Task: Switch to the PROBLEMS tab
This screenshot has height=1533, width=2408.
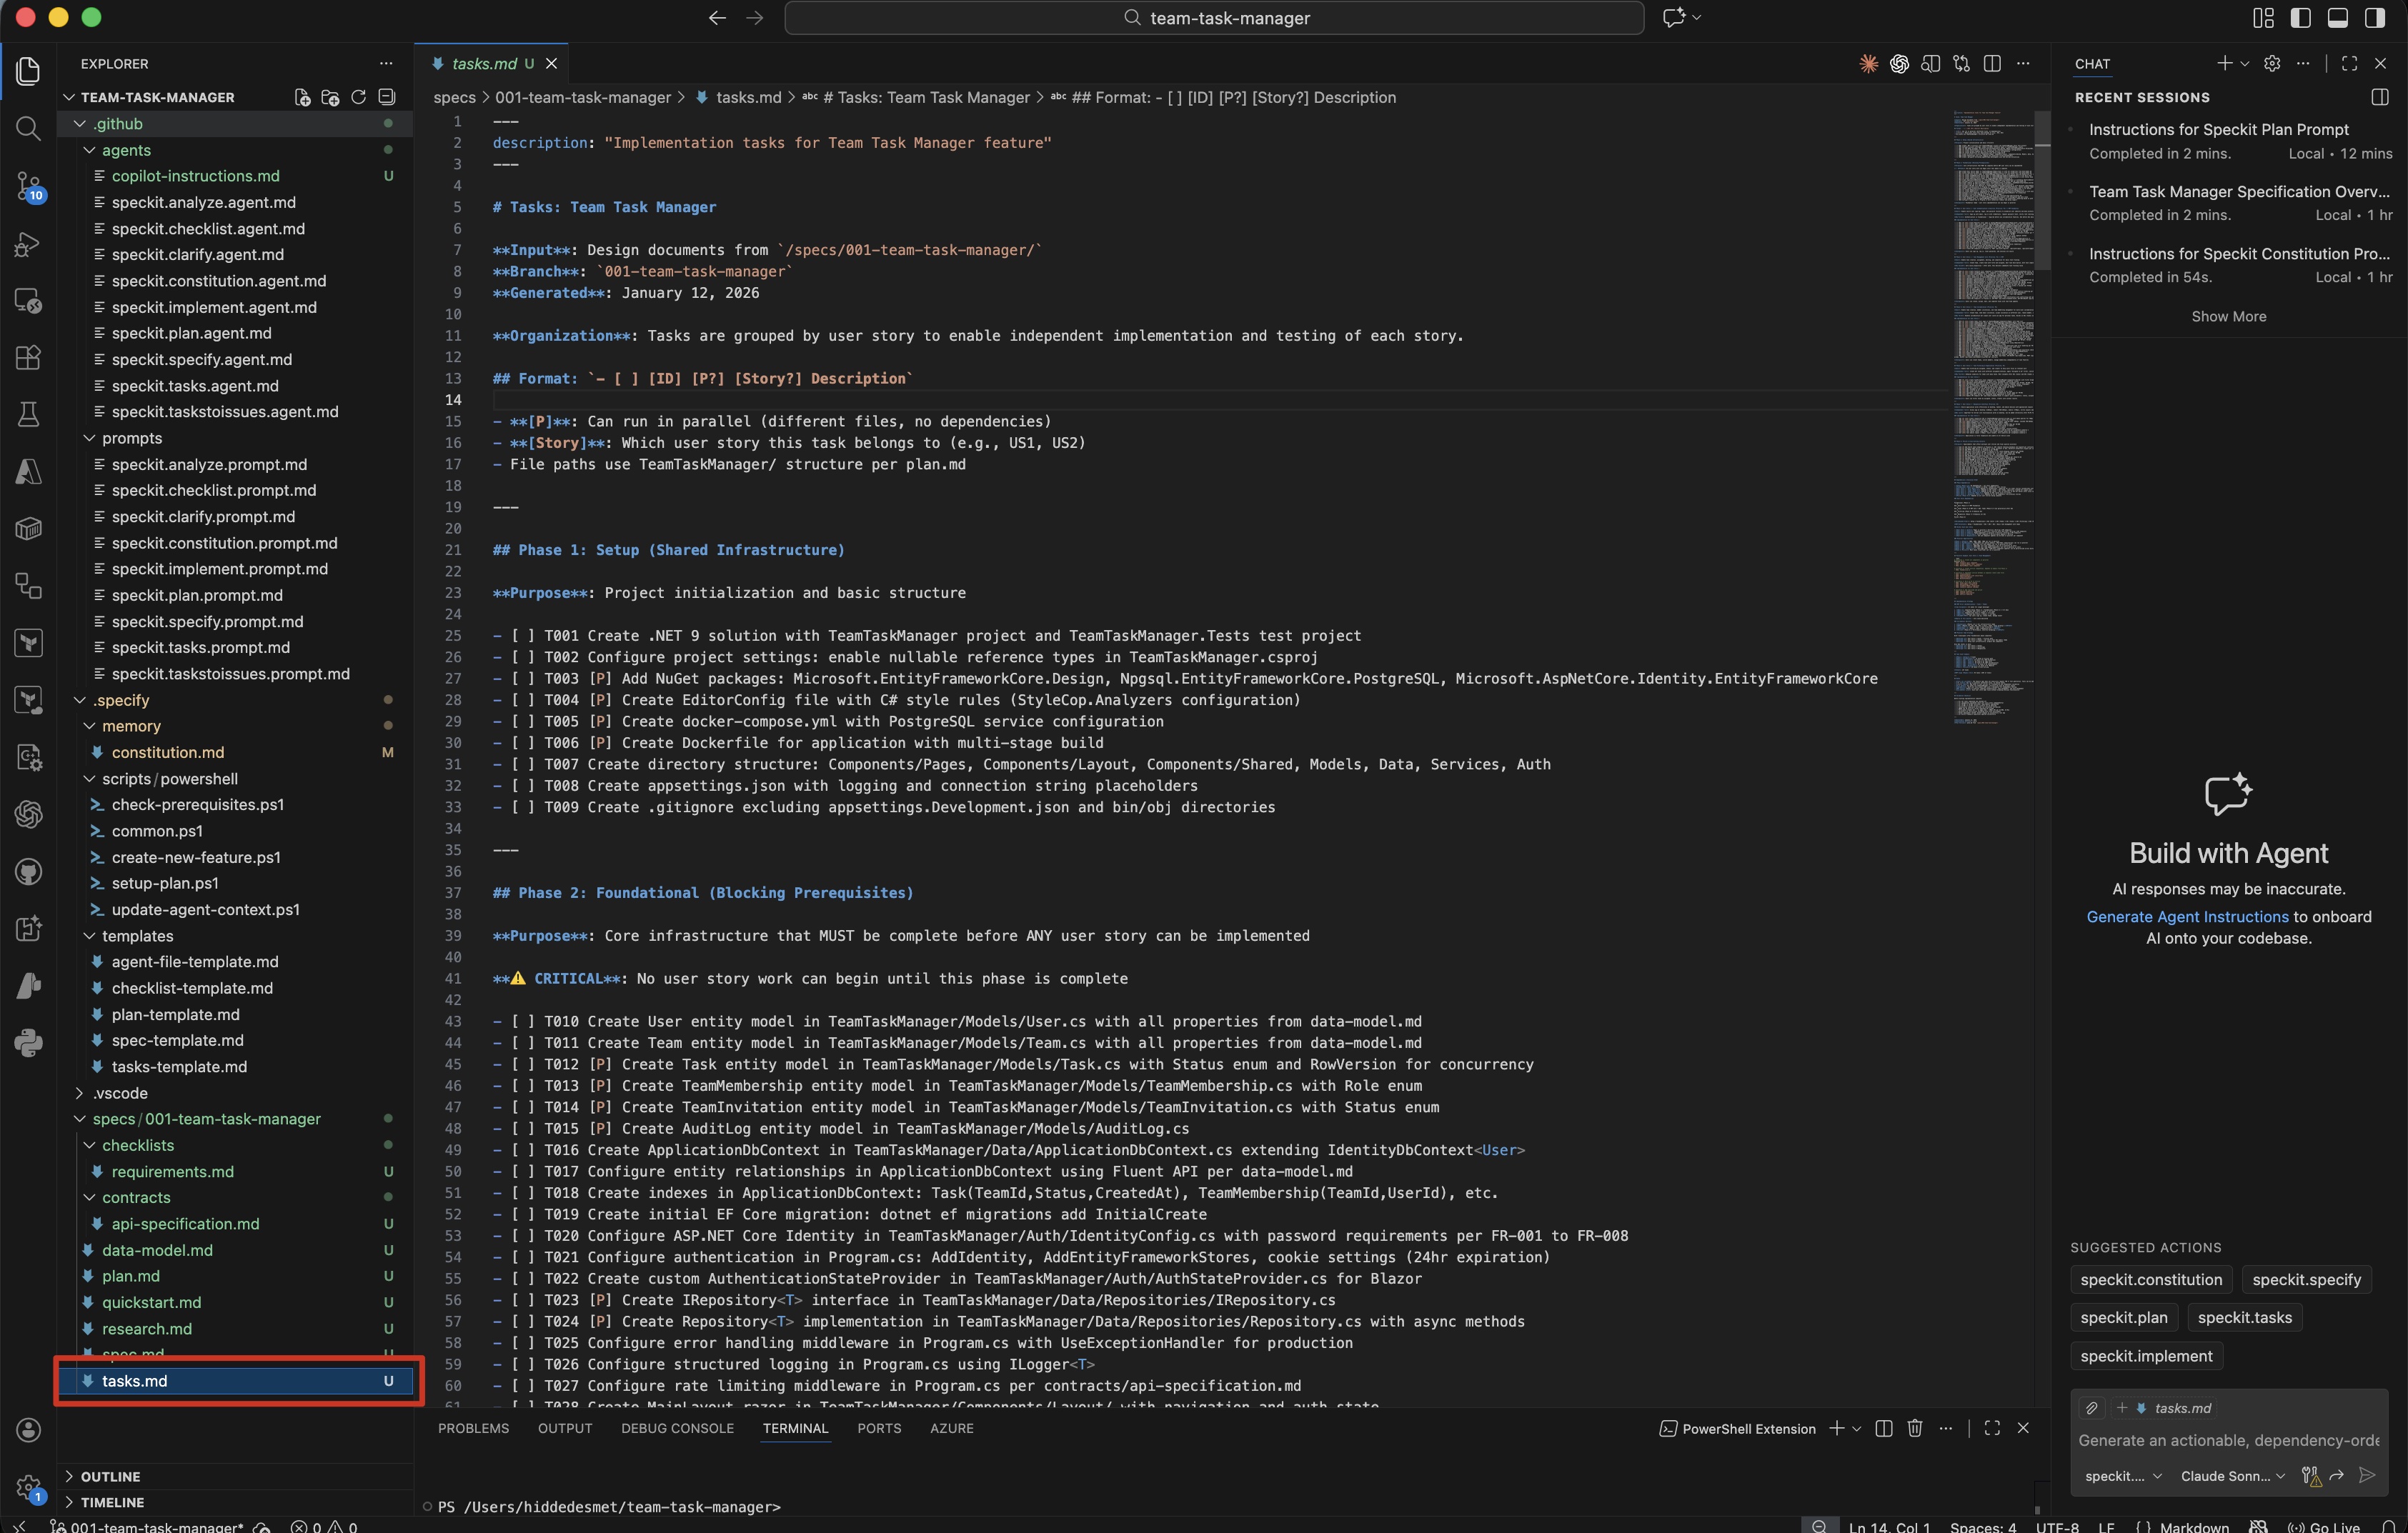Action: (474, 1428)
